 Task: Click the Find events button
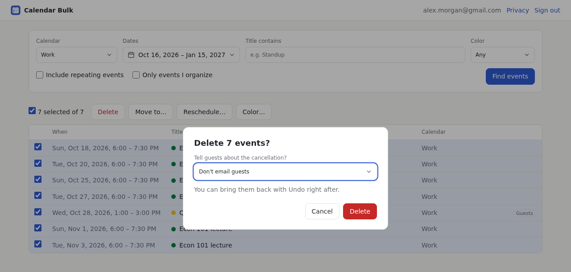(510, 76)
